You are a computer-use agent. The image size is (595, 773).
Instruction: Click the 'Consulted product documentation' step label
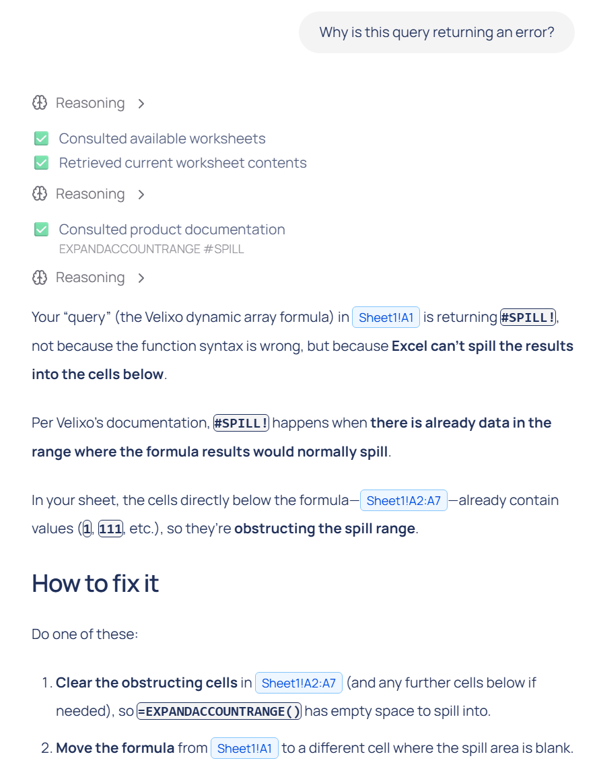tap(172, 230)
